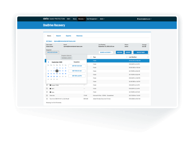
Task: Sort by Type column sort icon
Action: [127, 57]
